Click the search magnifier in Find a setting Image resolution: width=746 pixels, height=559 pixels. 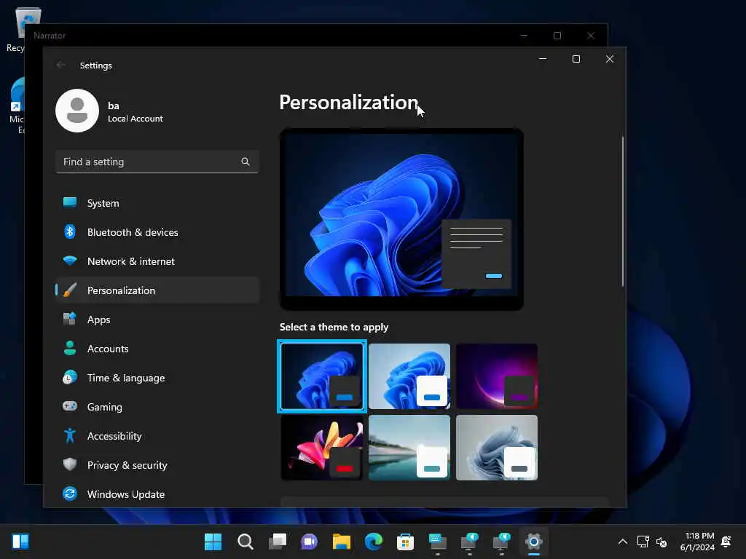tap(246, 162)
